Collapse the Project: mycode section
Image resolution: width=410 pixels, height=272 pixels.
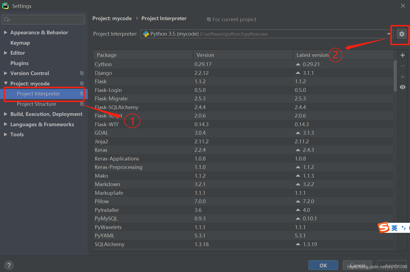pos(6,83)
